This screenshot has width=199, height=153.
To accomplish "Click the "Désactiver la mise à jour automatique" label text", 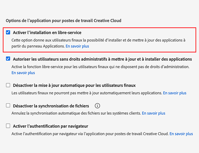I will point(74,85).
